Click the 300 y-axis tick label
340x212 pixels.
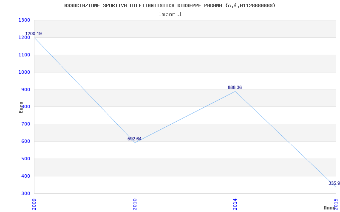[25, 194]
